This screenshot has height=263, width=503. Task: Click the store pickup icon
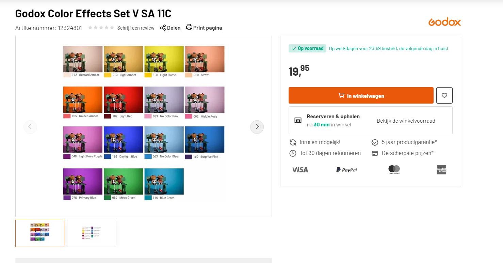(x=298, y=120)
